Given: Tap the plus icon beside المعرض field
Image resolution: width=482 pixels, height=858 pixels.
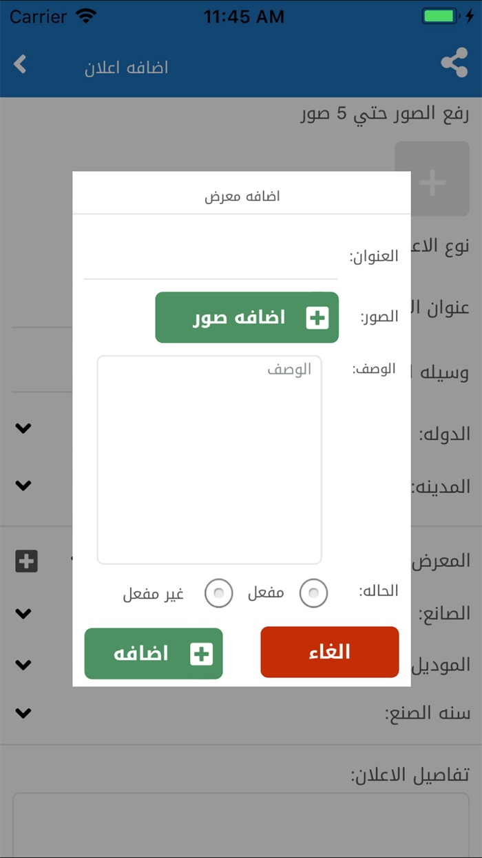Looking at the screenshot, I should 25,561.
